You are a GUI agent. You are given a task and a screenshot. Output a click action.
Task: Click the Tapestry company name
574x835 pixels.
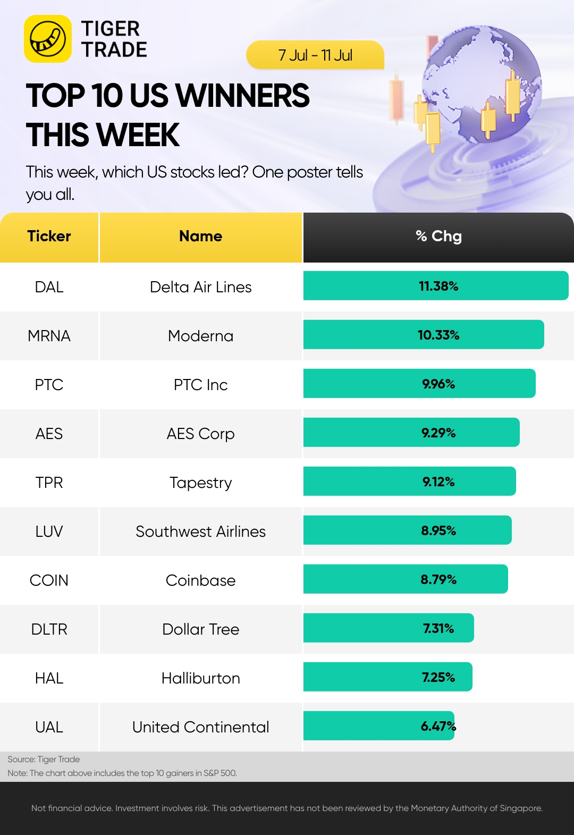tap(200, 483)
